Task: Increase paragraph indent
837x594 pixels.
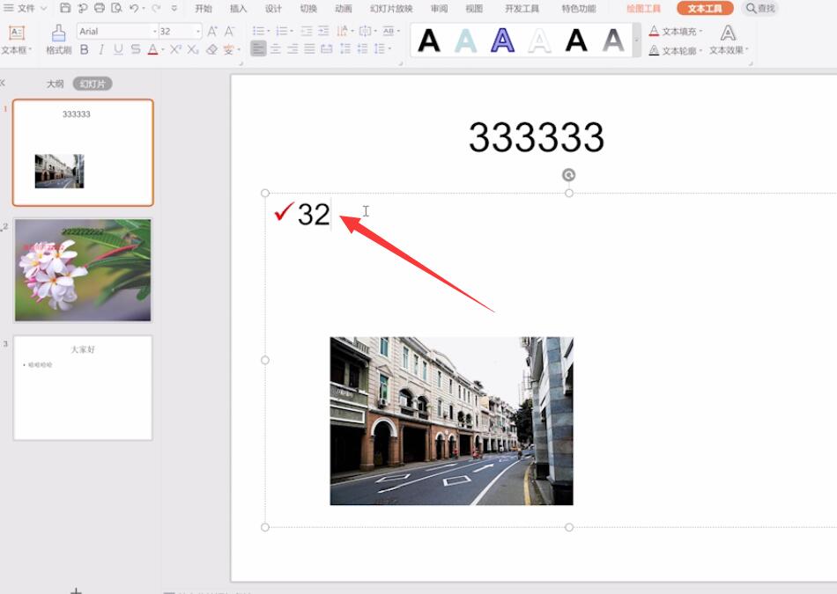Action: [x=323, y=31]
